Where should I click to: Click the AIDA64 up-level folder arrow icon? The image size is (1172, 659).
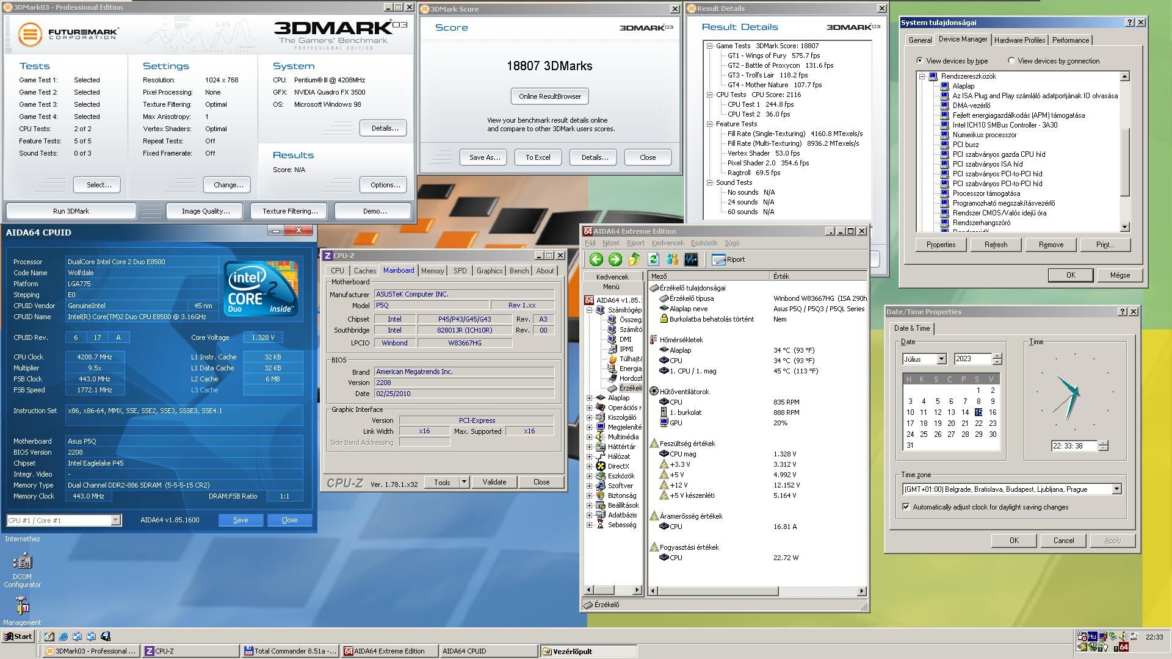click(634, 259)
